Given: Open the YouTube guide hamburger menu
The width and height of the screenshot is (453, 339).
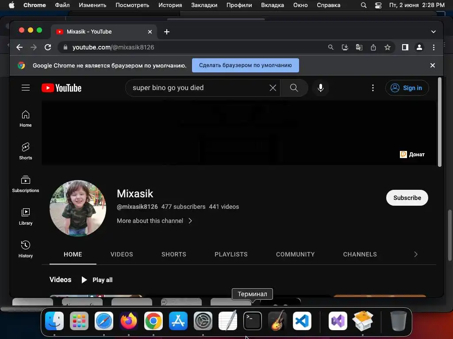Looking at the screenshot, I should (25, 88).
